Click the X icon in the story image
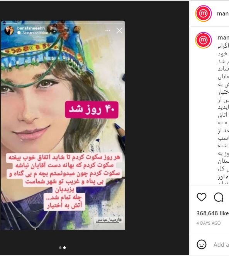Image resolution: width=229 pixels, height=256 pixels. (x=119, y=31)
